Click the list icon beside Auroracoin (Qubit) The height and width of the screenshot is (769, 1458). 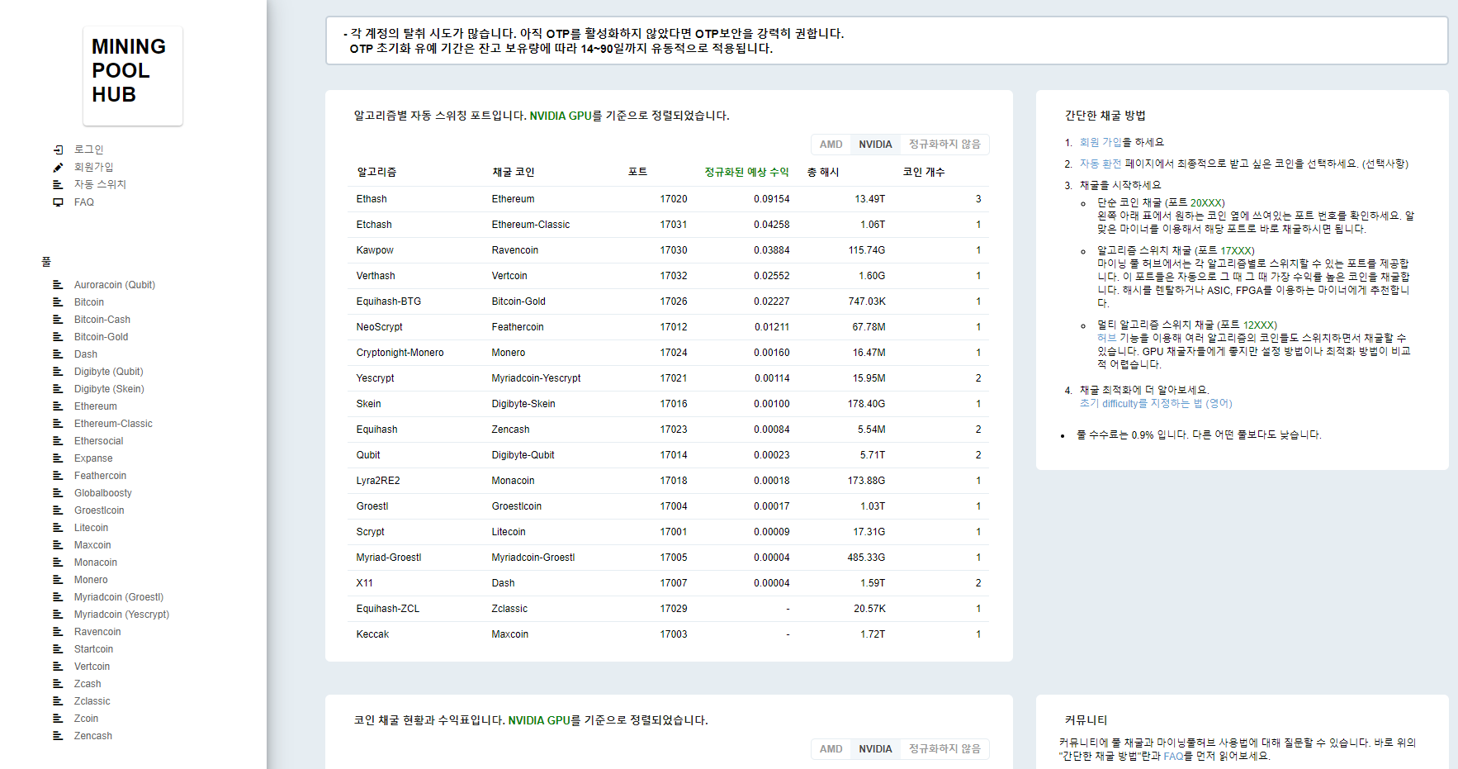point(58,285)
